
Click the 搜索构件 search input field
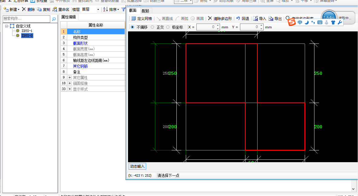click(x=27, y=19)
